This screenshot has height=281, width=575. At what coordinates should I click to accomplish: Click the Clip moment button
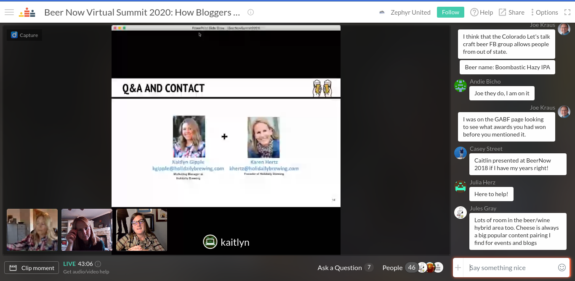[x=32, y=268]
